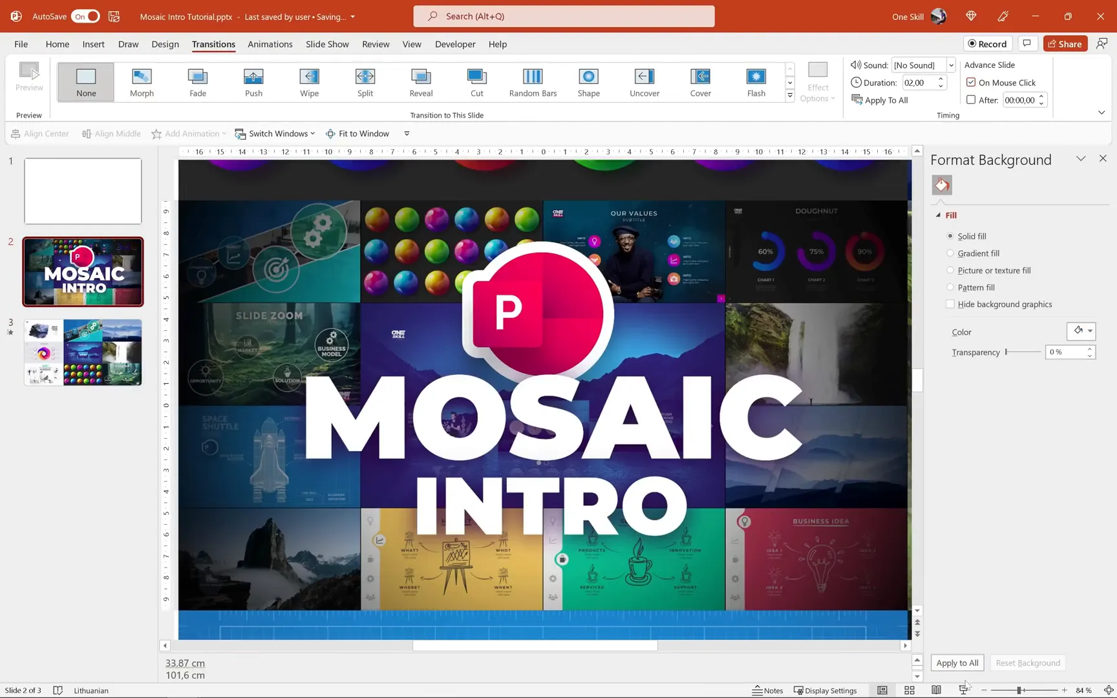The width and height of the screenshot is (1117, 698).
Task: Expand the transitions gallery More arrow
Action: tap(790, 96)
